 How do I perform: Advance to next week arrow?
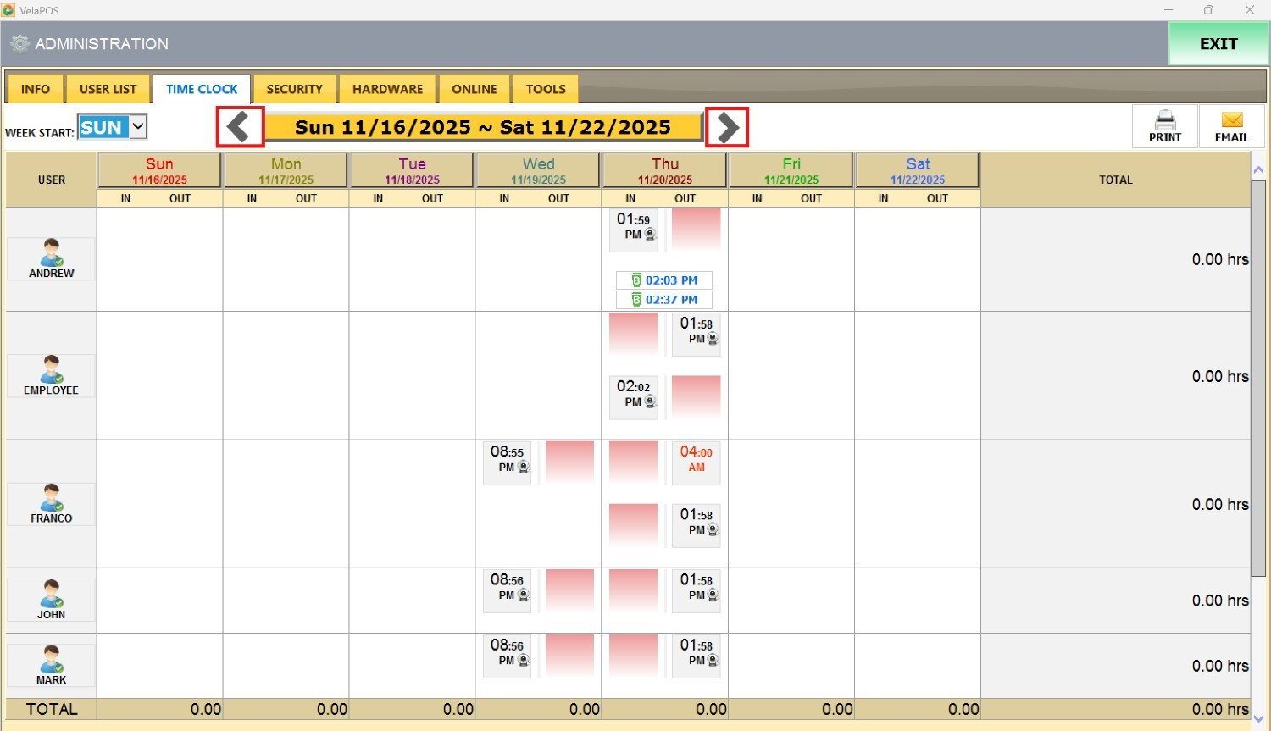(x=727, y=127)
